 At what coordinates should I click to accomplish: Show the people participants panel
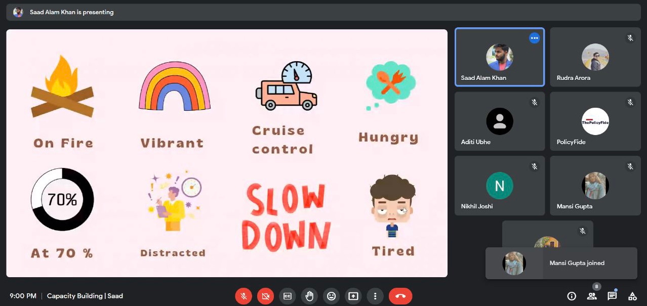(592, 296)
